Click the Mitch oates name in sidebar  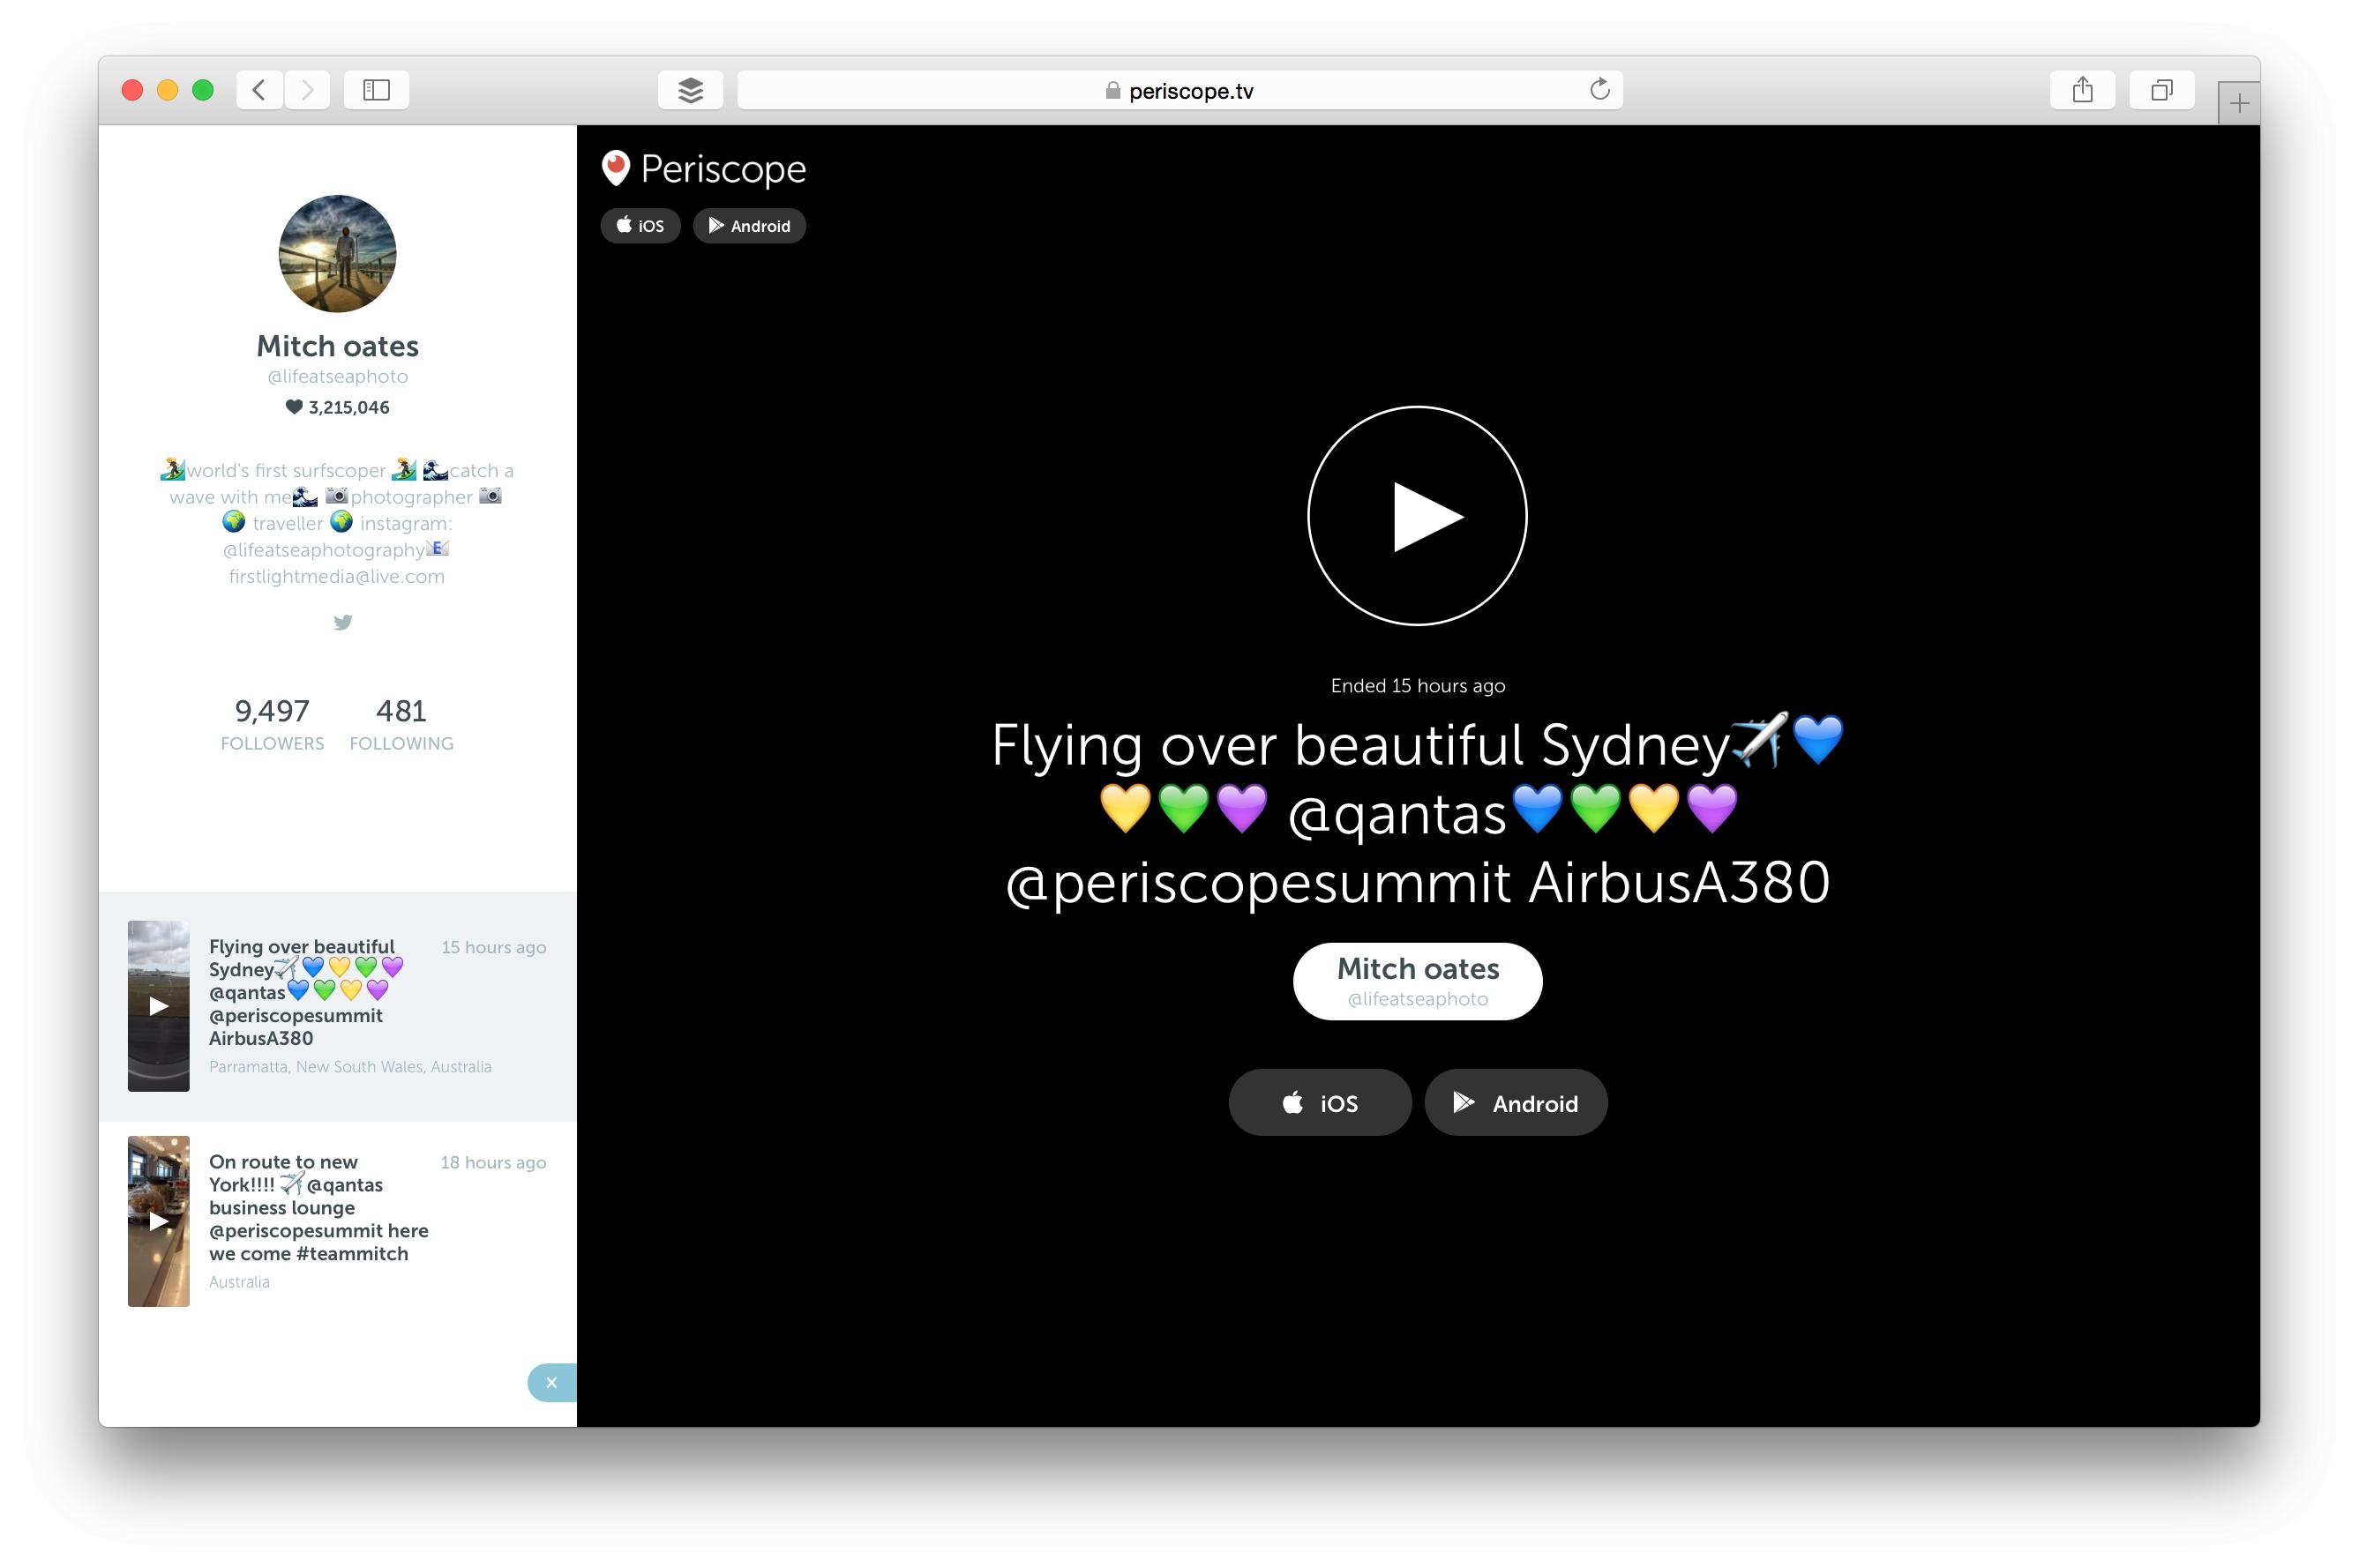(x=337, y=346)
